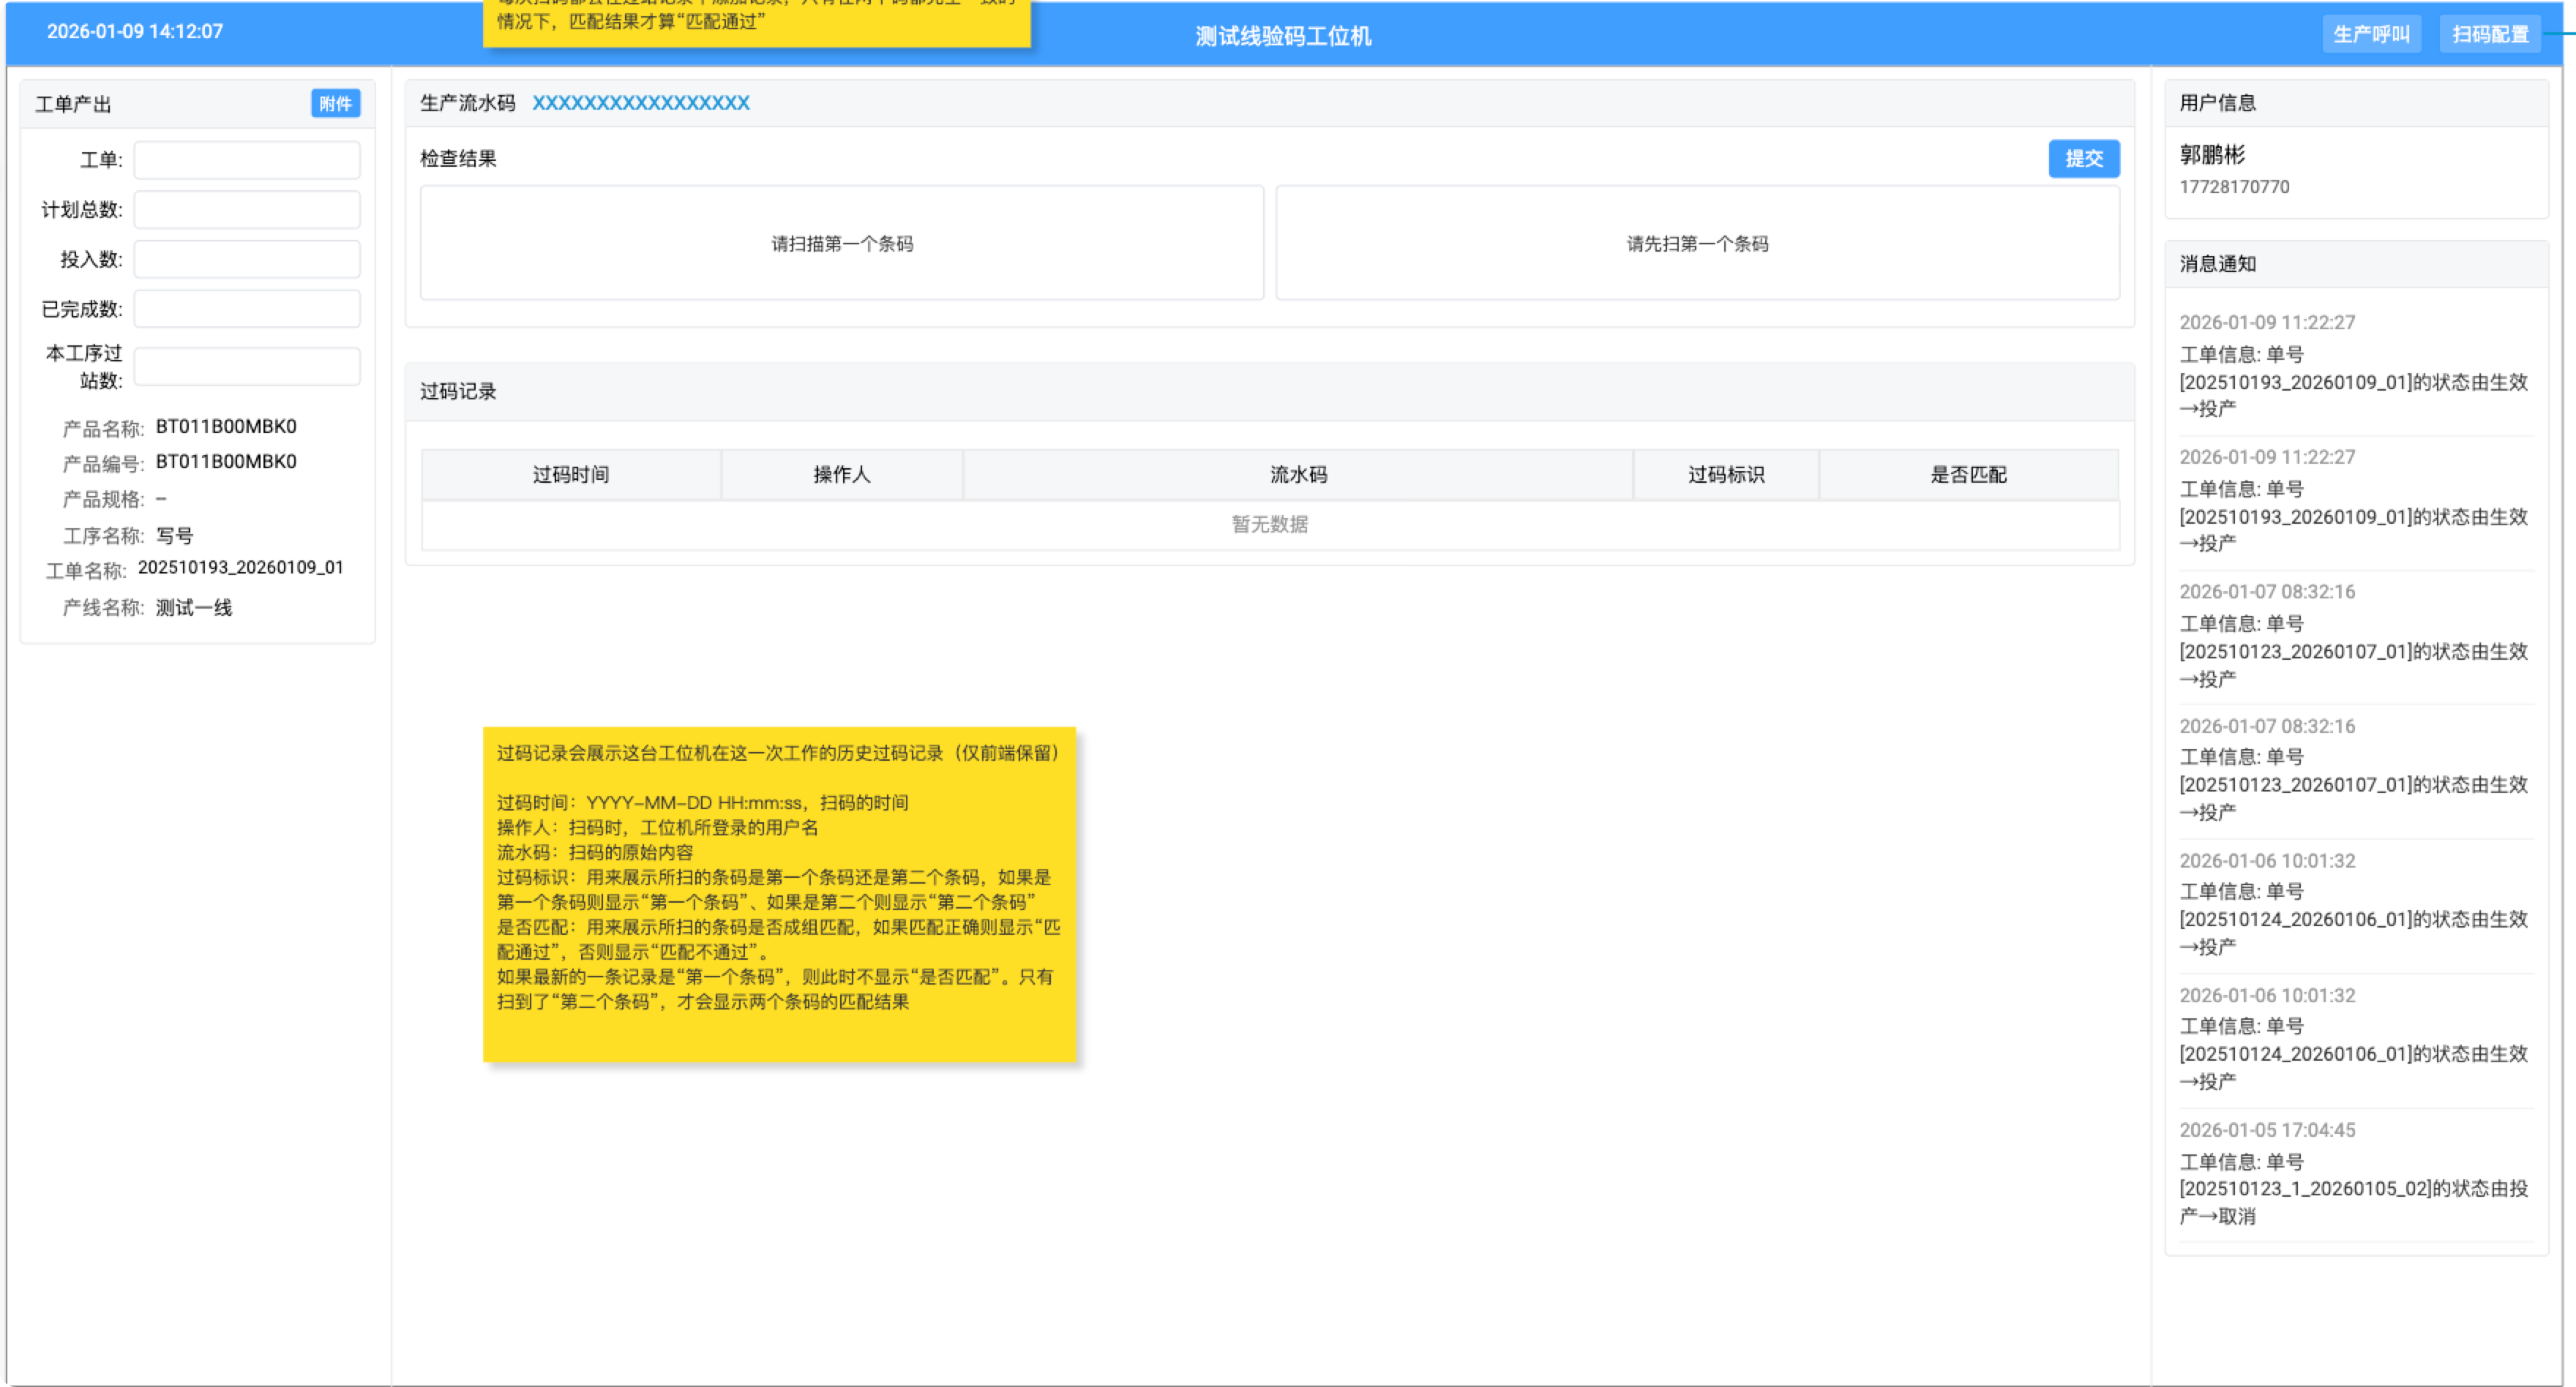The width and height of the screenshot is (2576, 1387).
Task: Click the 已完成数 input field
Action: (247, 309)
